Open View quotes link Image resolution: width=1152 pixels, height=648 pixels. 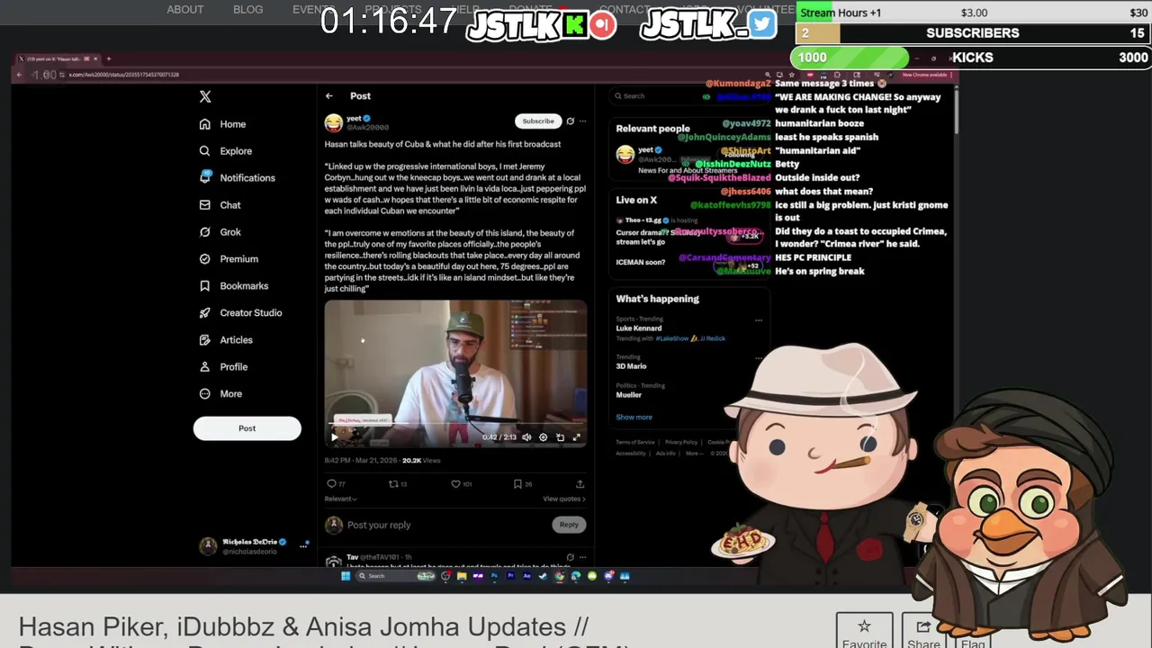point(563,499)
